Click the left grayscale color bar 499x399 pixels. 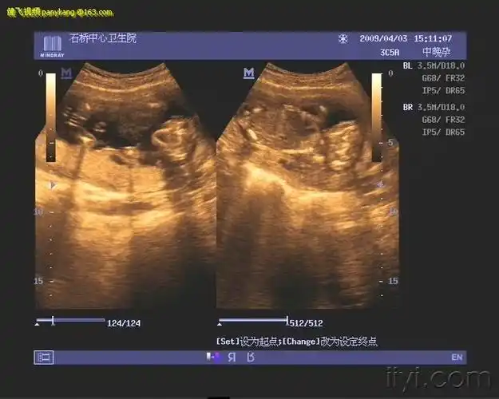coord(51,116)
